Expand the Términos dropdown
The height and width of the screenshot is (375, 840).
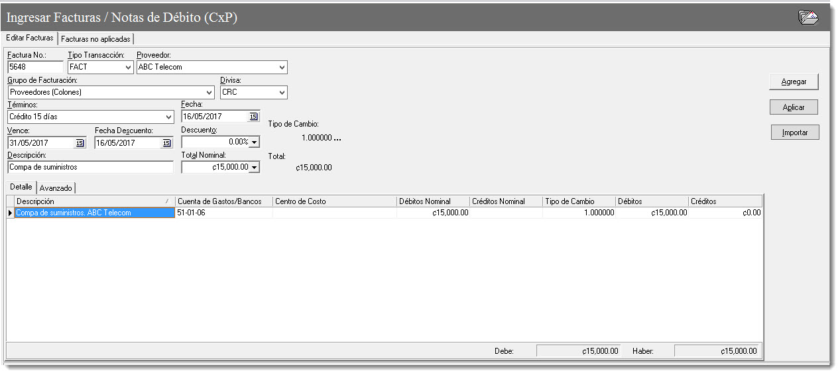coord(168,117)
